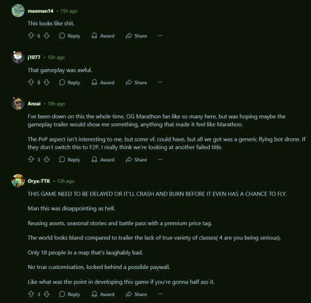Downvote Oryx-TTK's comment
311x303 pixels.
pyautogui.click(x=47, y=294)
